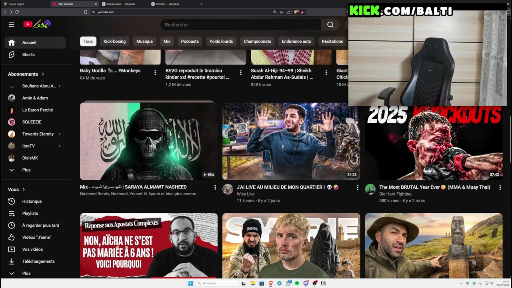Open the Baby Gorilla short options menu
This screenshot has height=288, width=512.
155,72
